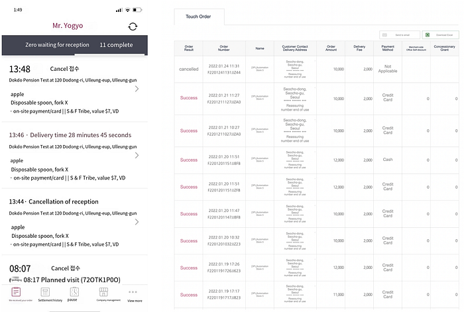Tap the cellular signal bars icon
The image size is (464, 312).
[x=119, y=10]
